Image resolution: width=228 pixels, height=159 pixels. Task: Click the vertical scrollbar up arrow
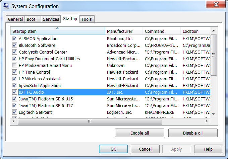pos(214,31)
